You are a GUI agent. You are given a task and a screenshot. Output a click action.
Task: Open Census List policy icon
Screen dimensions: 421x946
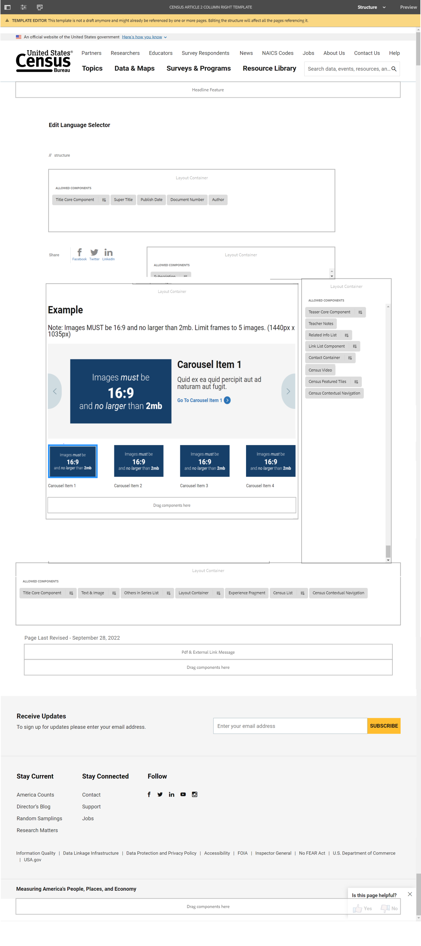click(x=303, y=593)
